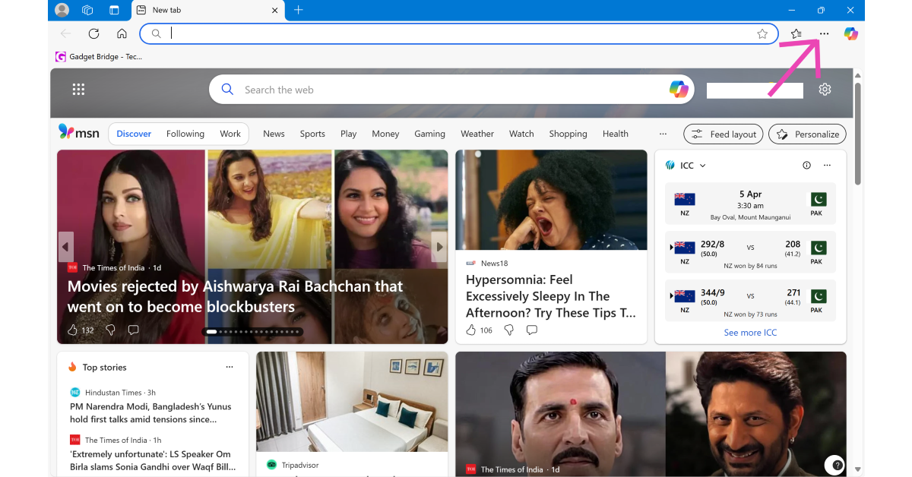The image size is (912, 477).
Task: Open the apps grid launcher icon
Action: (78, 90)
